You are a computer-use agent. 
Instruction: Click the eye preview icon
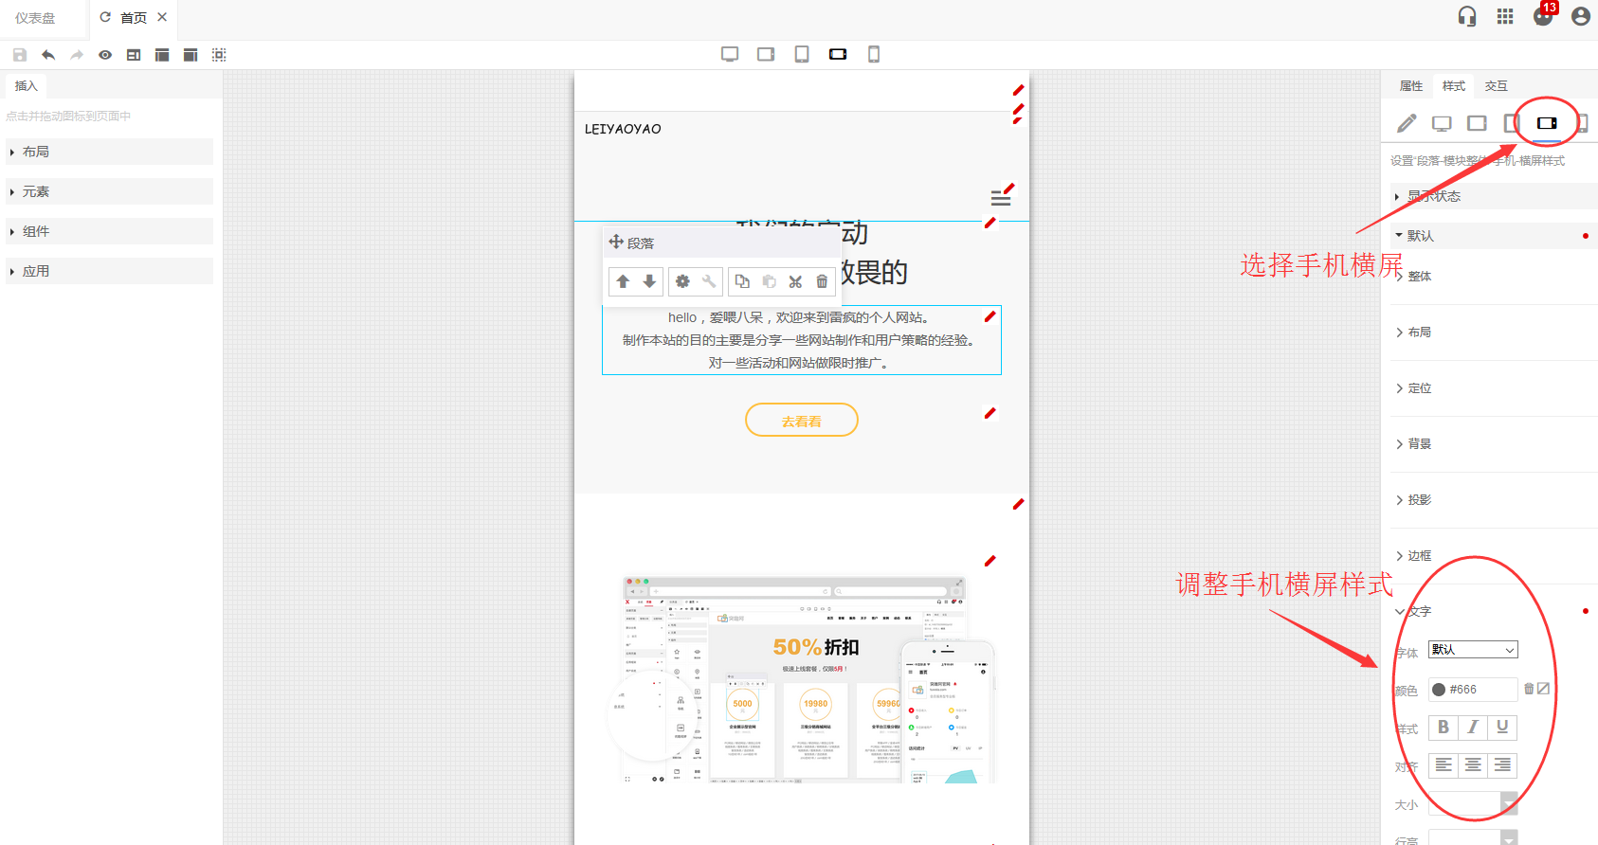point(105,55)
